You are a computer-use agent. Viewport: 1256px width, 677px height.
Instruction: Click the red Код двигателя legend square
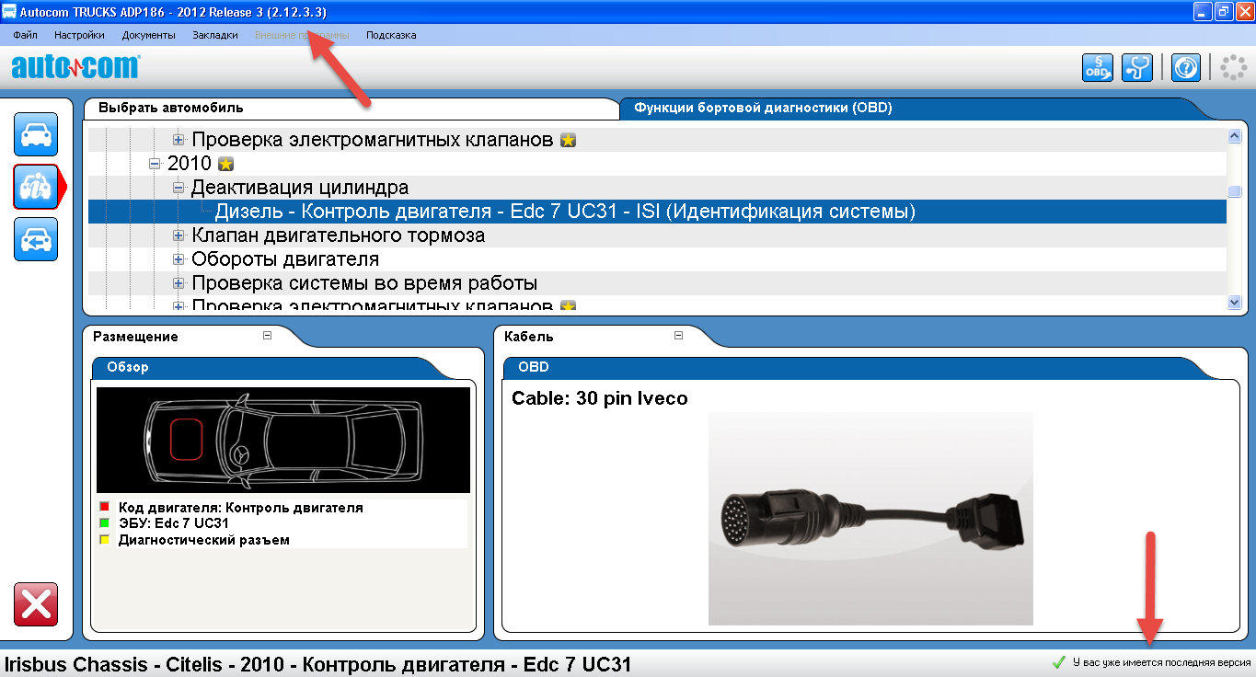105,507
